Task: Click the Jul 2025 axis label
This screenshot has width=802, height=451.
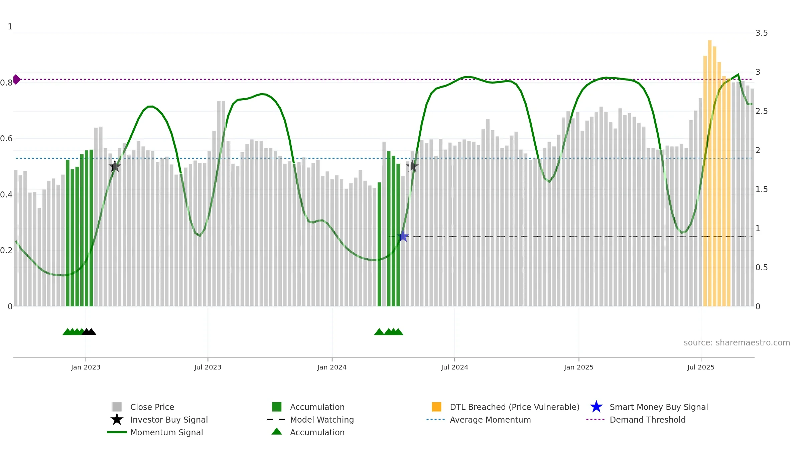Action: click(x=701, y=367)
